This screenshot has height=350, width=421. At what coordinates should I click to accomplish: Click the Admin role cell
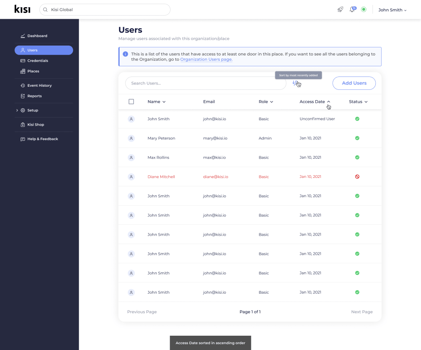265,138
